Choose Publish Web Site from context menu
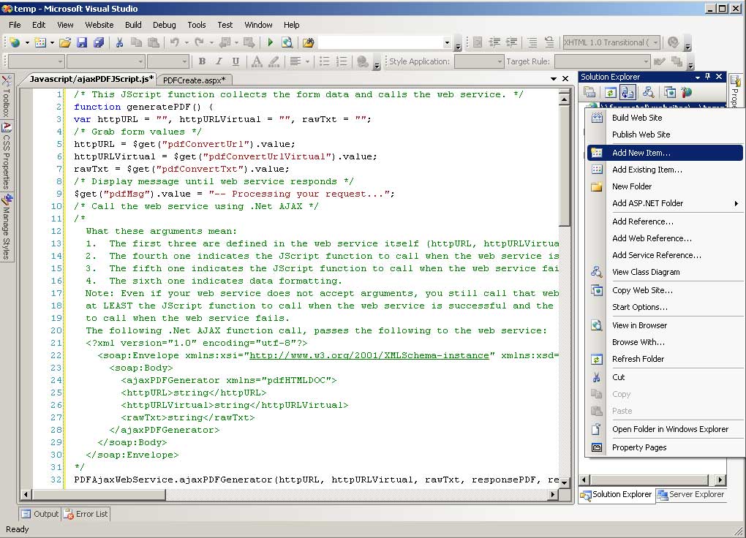The image size is (746, 538). 665,134
